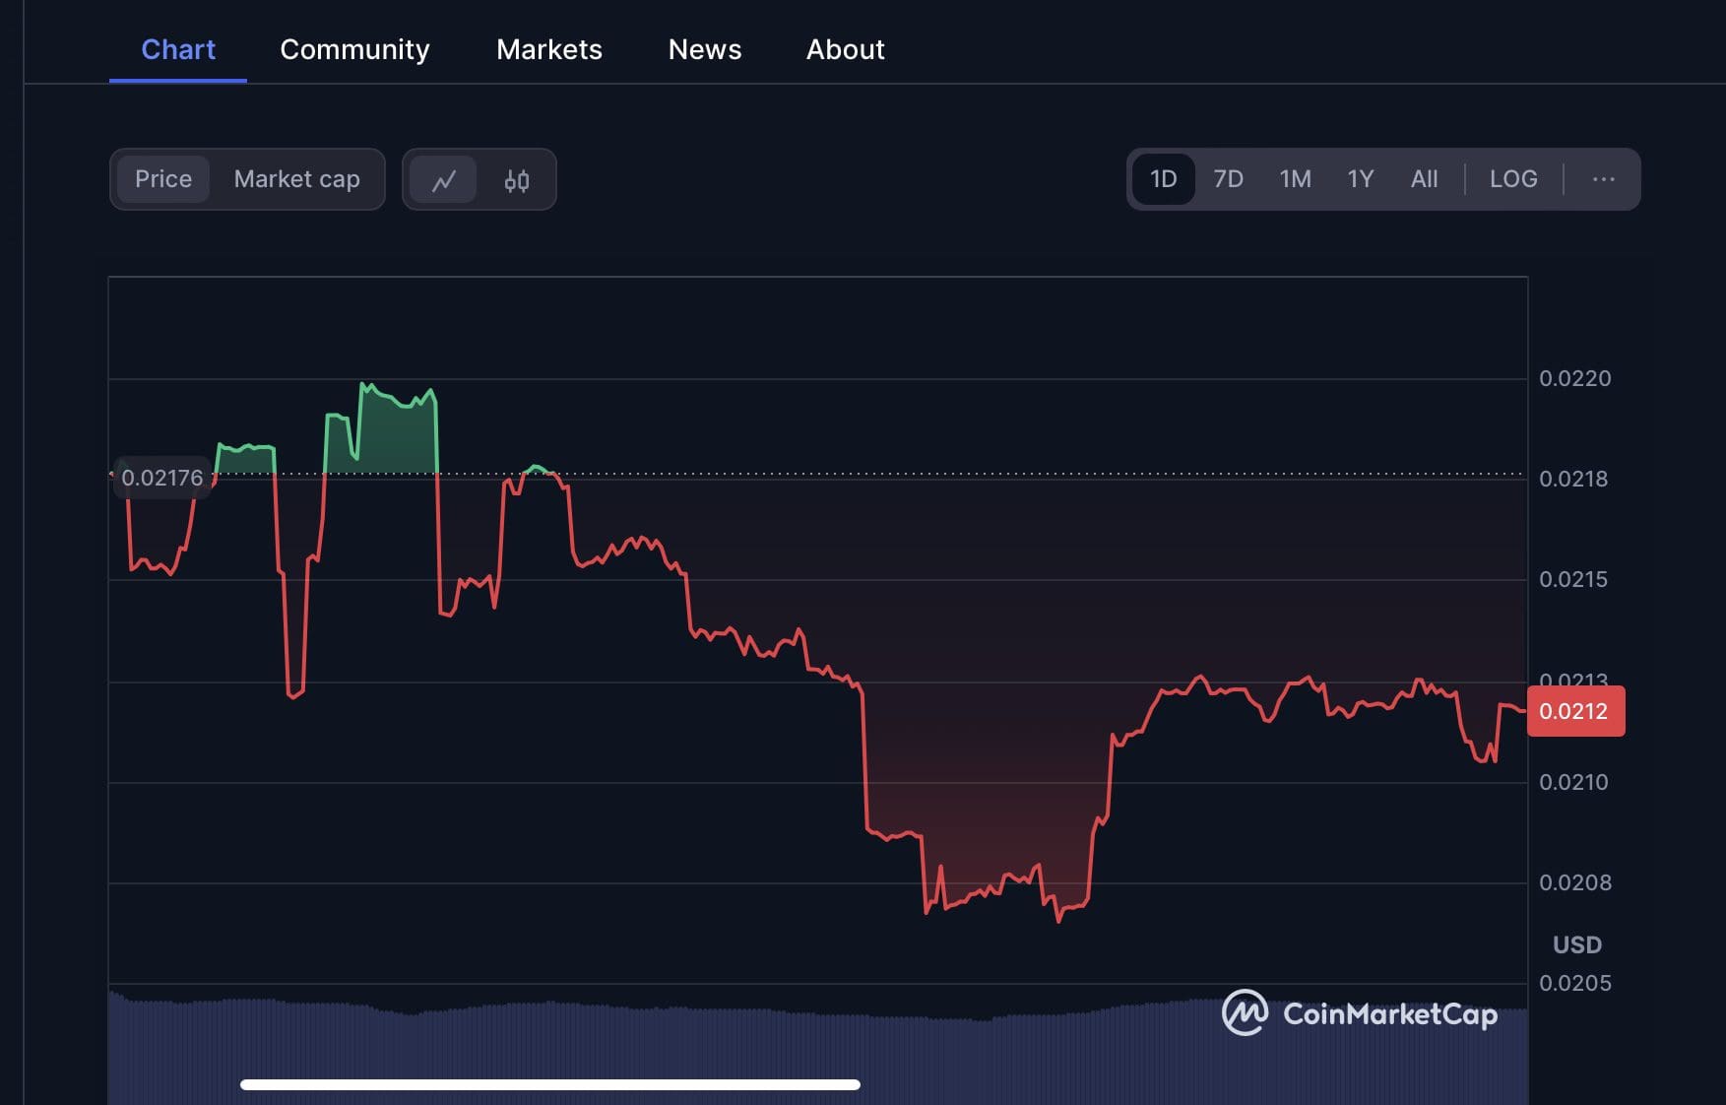Viewport: 1726px width, 1105px height.
Task: Go to the Markets tab
Action: 548,49
